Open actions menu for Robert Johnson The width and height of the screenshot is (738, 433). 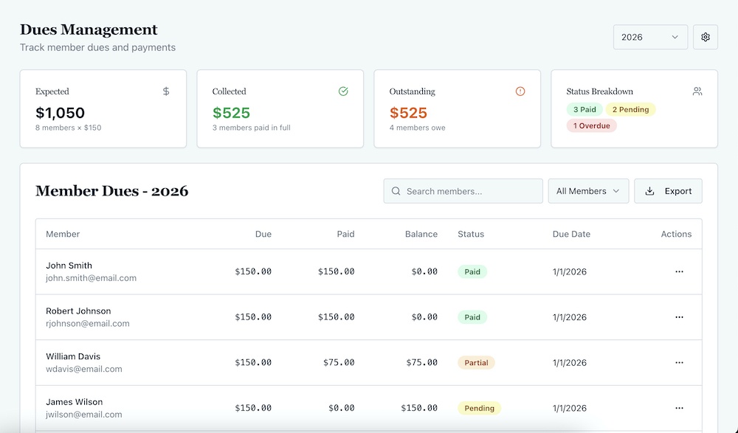click(679, 317)
